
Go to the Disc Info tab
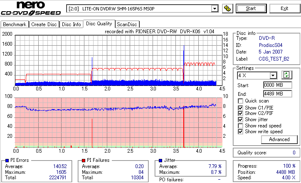71,24
